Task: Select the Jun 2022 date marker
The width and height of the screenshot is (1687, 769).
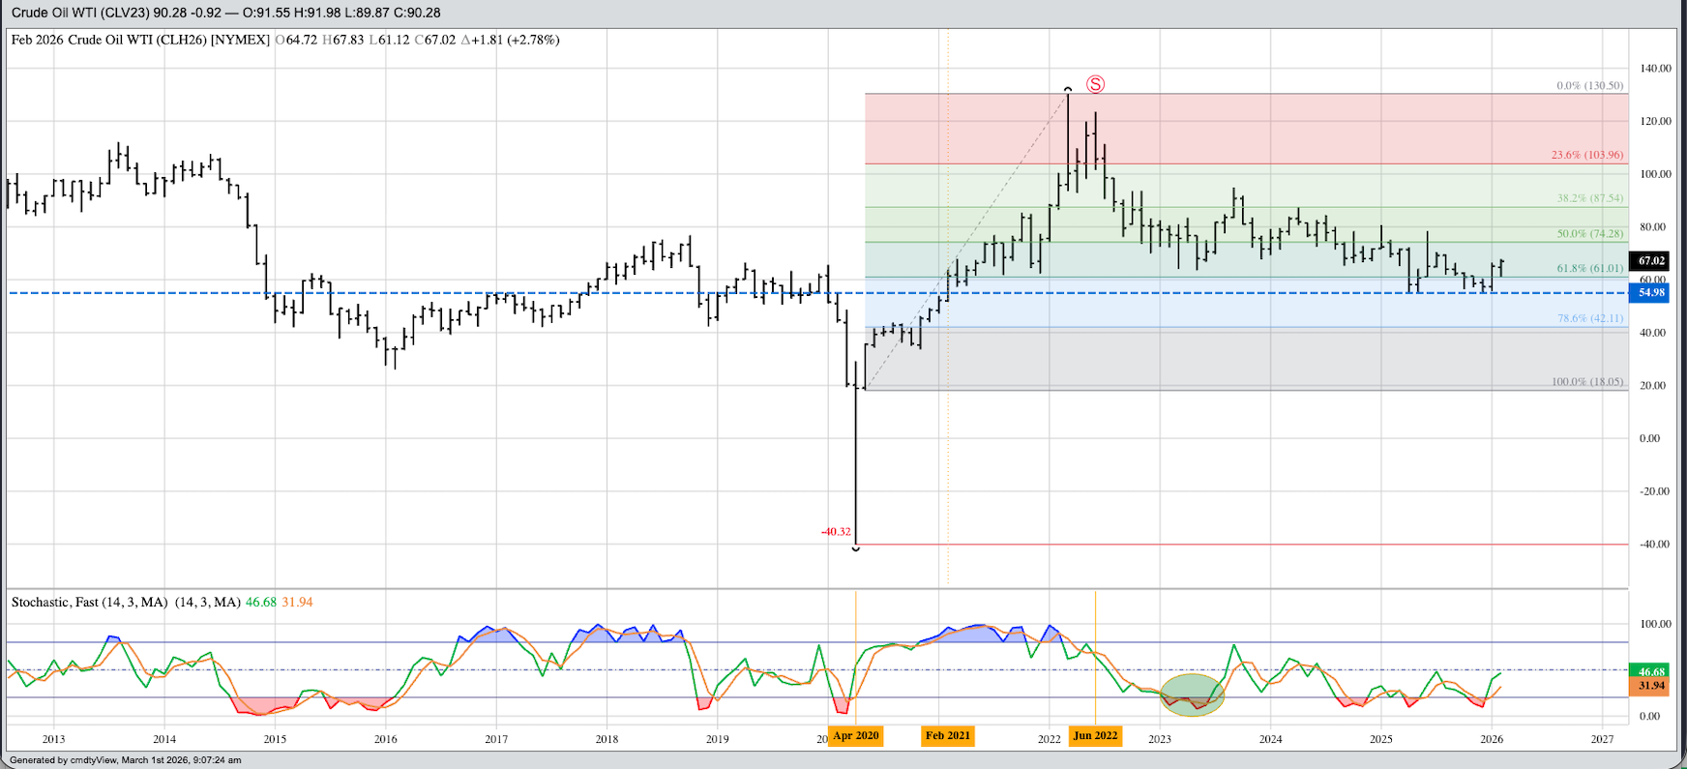Action: coord(1095,736)
